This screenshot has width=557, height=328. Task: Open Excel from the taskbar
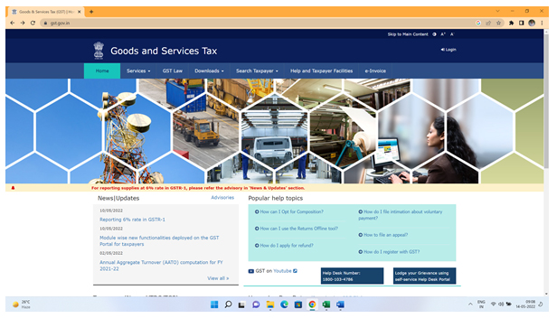pos(326,305)
